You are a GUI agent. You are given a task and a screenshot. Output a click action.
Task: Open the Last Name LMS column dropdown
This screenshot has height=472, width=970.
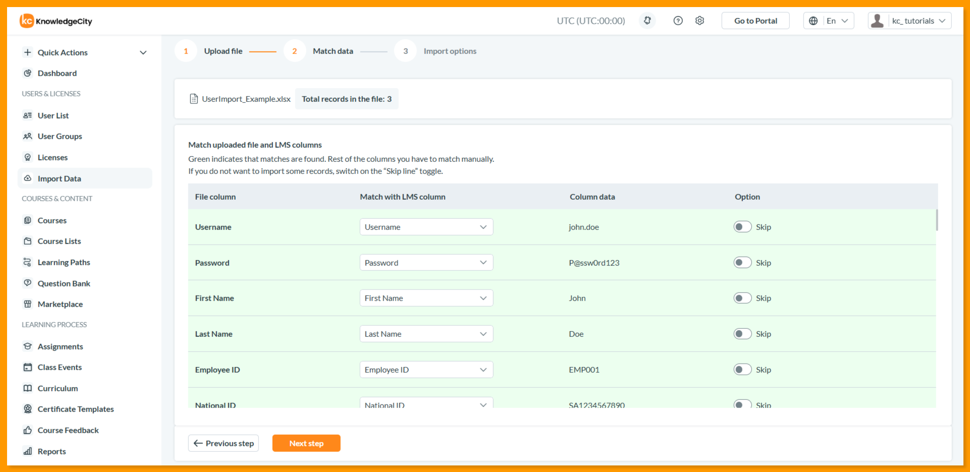426,334
